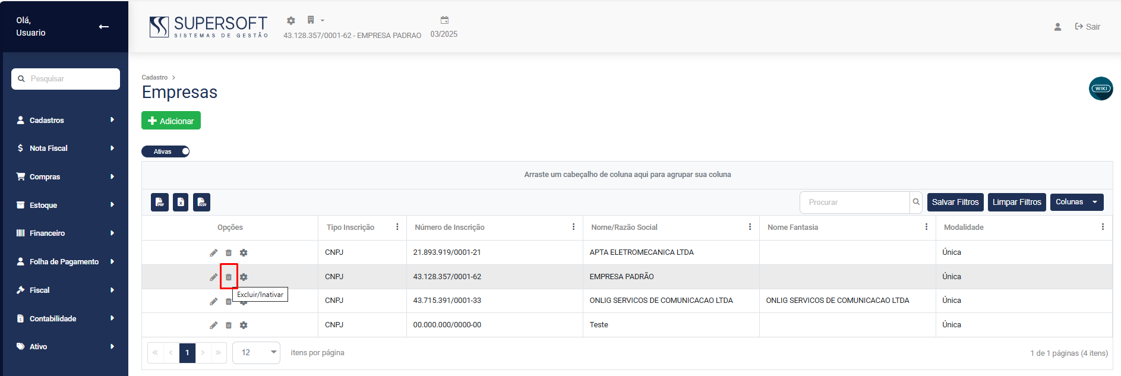Open the Wiki help icon
This screenshot has width=1121, height=376.
(x=1100, y=89)
